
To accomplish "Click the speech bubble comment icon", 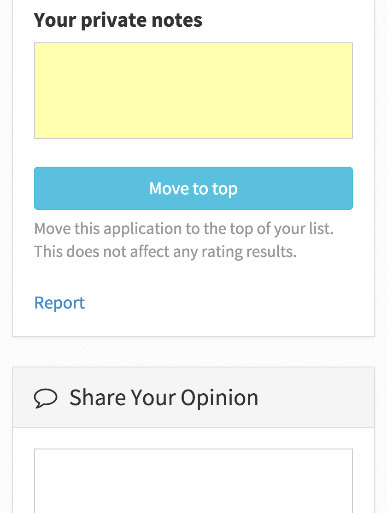I will [x=46, y=398].
